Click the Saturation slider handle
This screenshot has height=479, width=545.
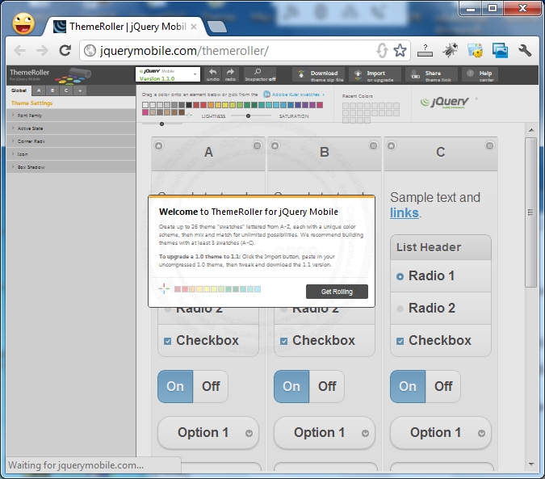coord(161,124)
